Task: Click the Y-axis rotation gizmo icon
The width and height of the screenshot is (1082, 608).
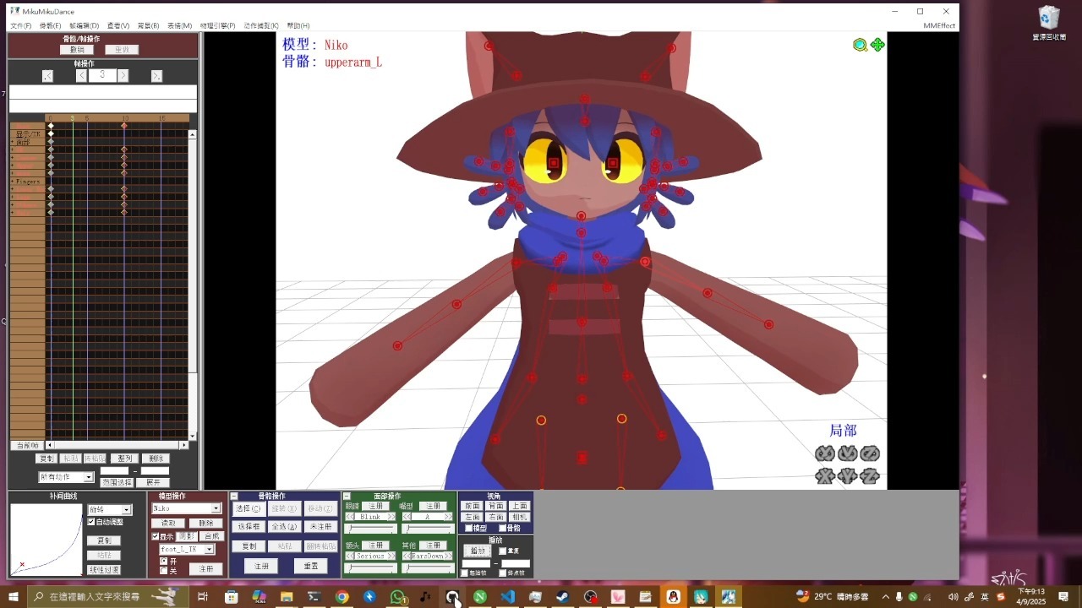Action: [x=848, y=453]
